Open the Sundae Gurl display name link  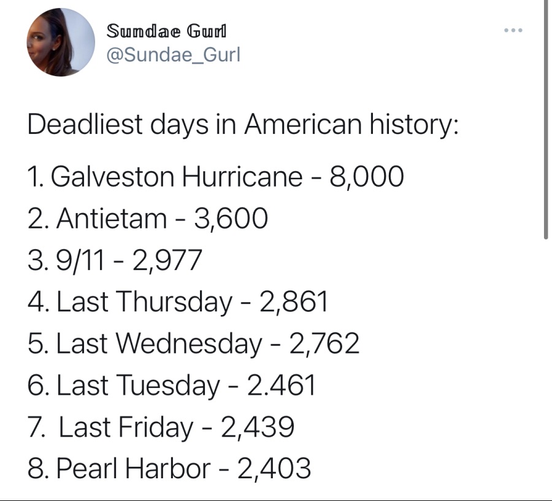(166, 31)
